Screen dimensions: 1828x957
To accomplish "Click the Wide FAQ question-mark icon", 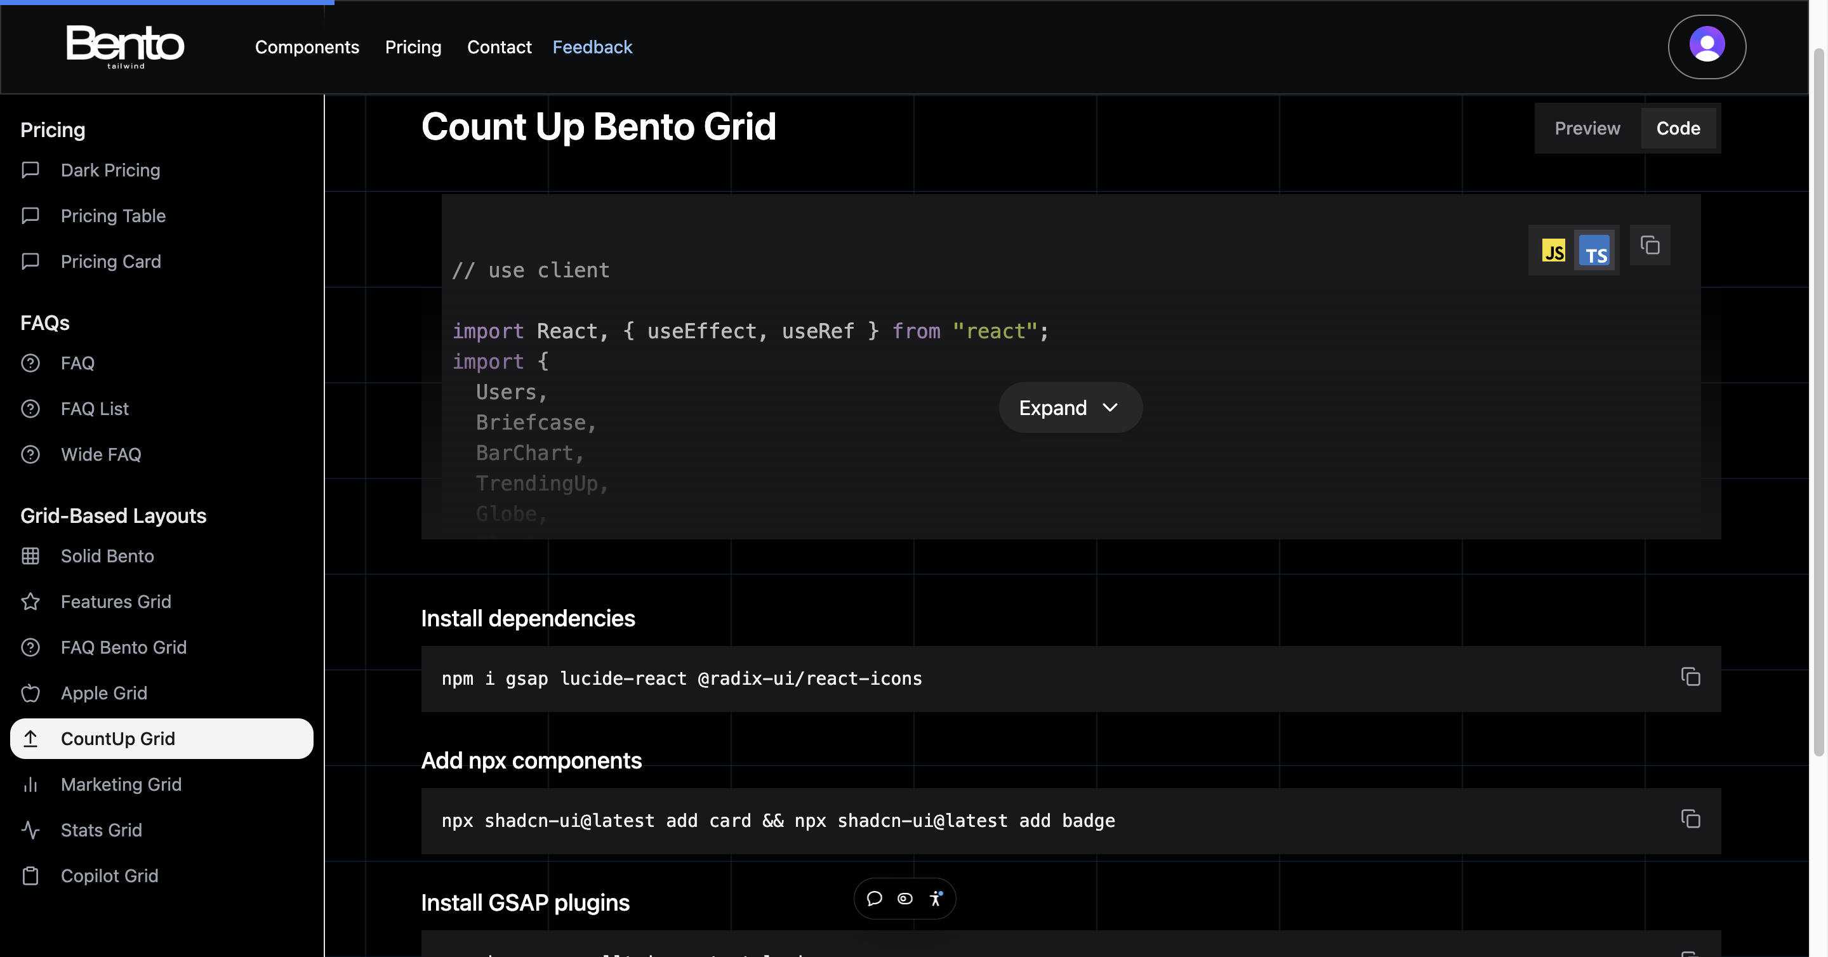I will [30, 454].
